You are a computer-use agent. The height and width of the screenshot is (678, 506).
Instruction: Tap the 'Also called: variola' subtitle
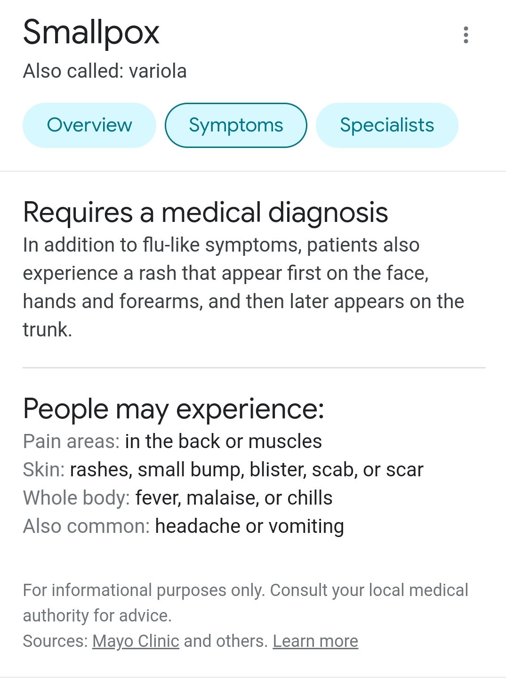click(x=105, y=71)
